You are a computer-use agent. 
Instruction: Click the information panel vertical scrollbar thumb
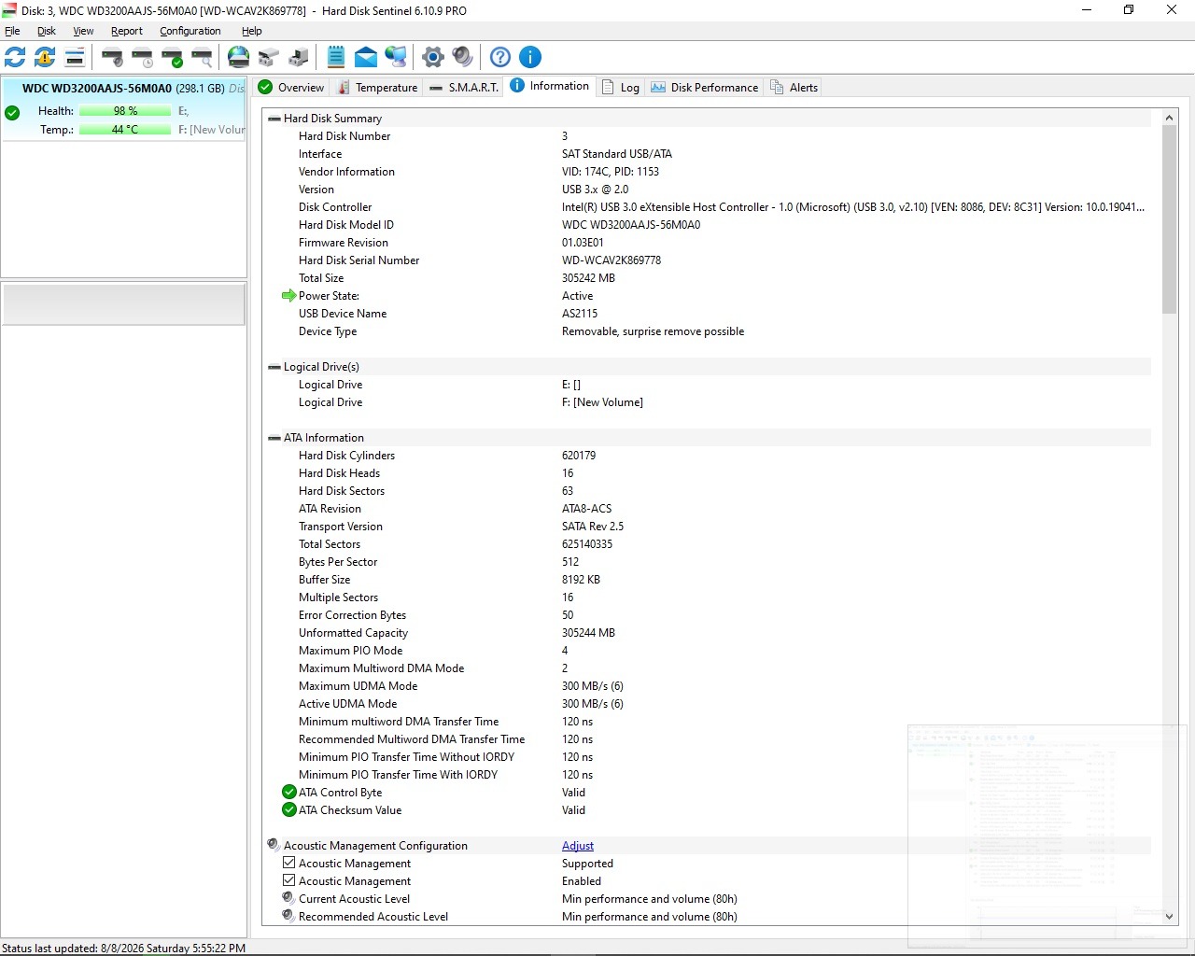click(1169, 219)
